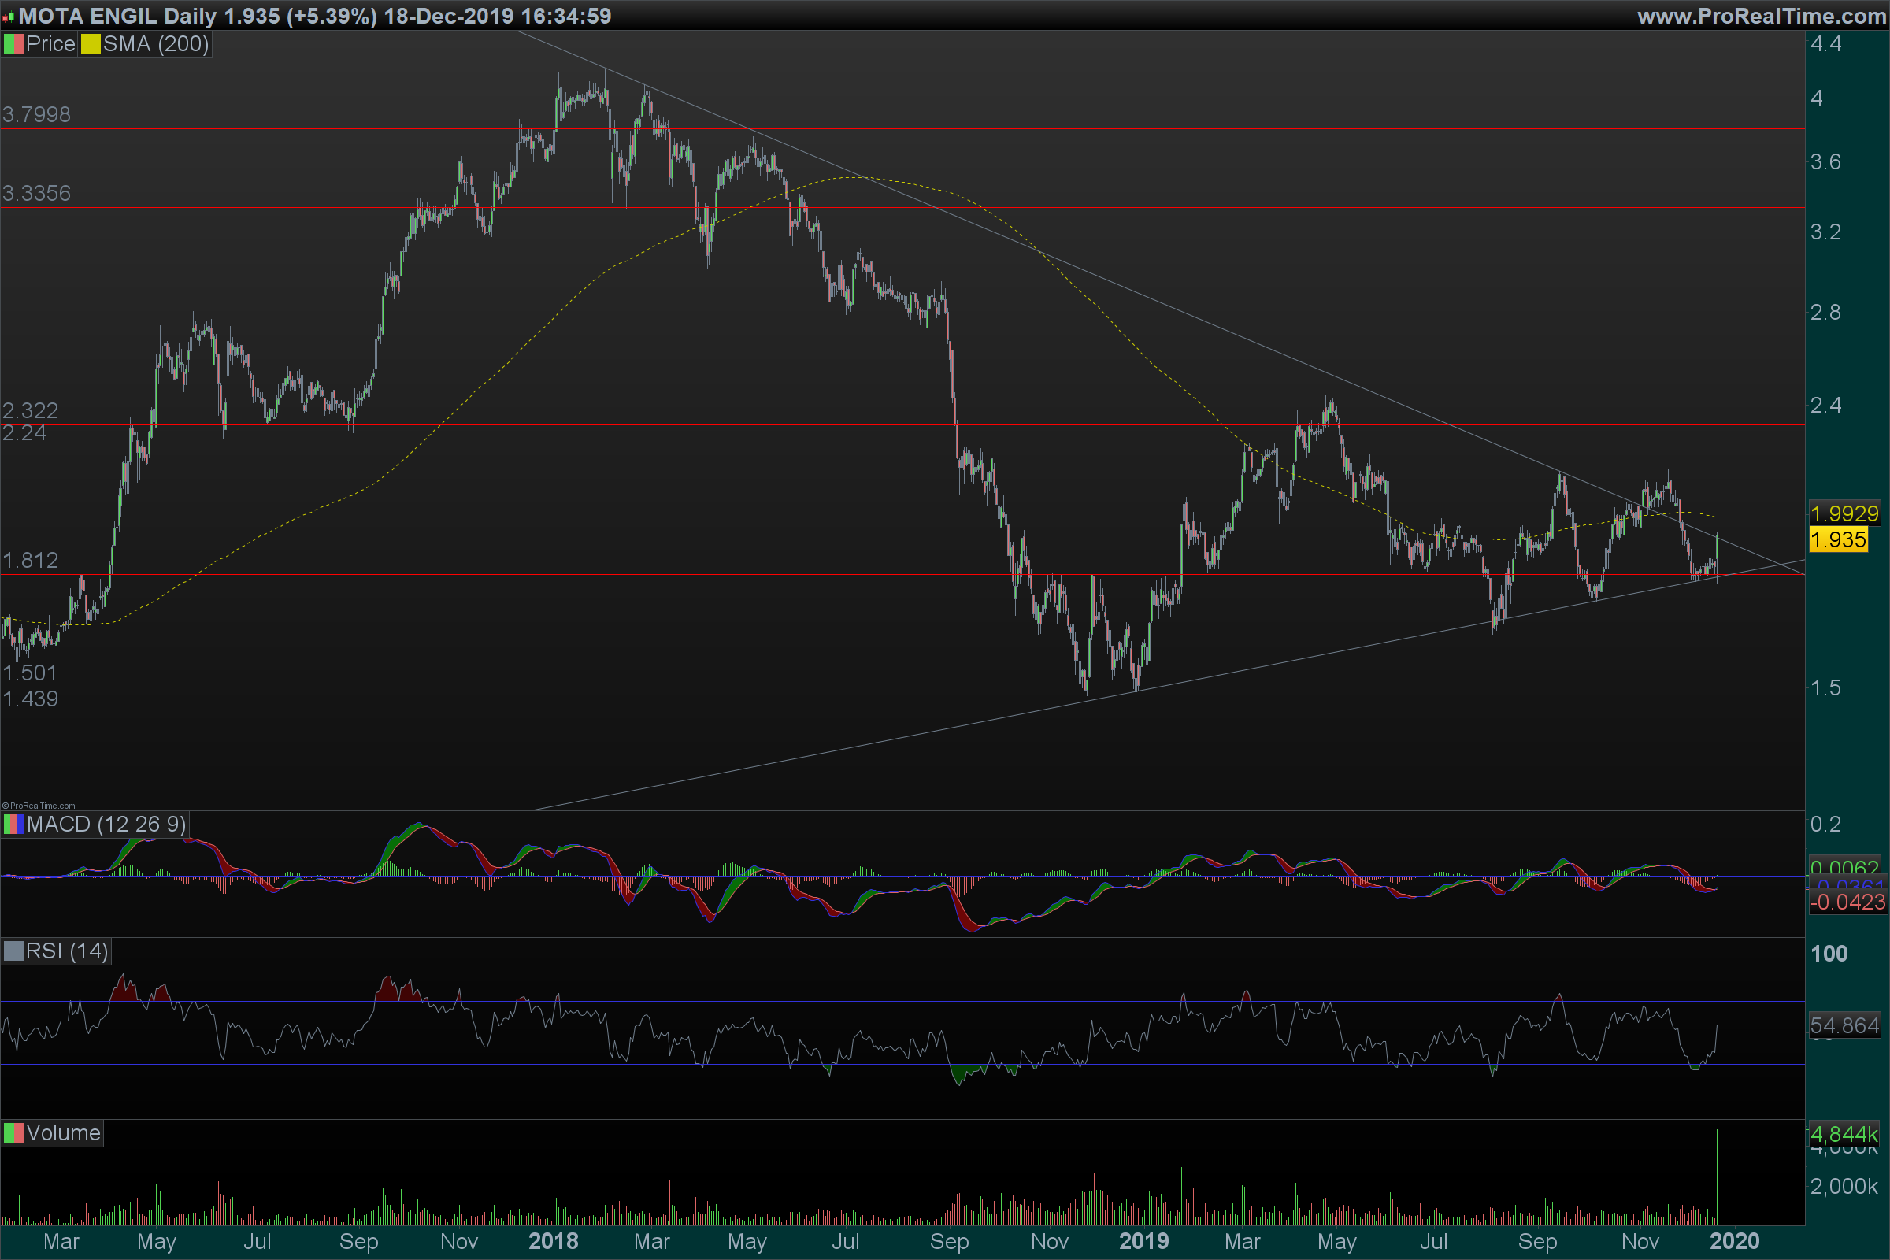1890x1260 pixels.
Task: Open SMA (200) indicator settings label
Action: tap(156, 44)
